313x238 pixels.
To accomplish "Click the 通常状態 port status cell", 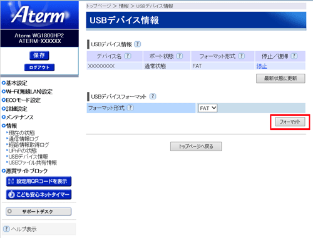I will point(167,66).
